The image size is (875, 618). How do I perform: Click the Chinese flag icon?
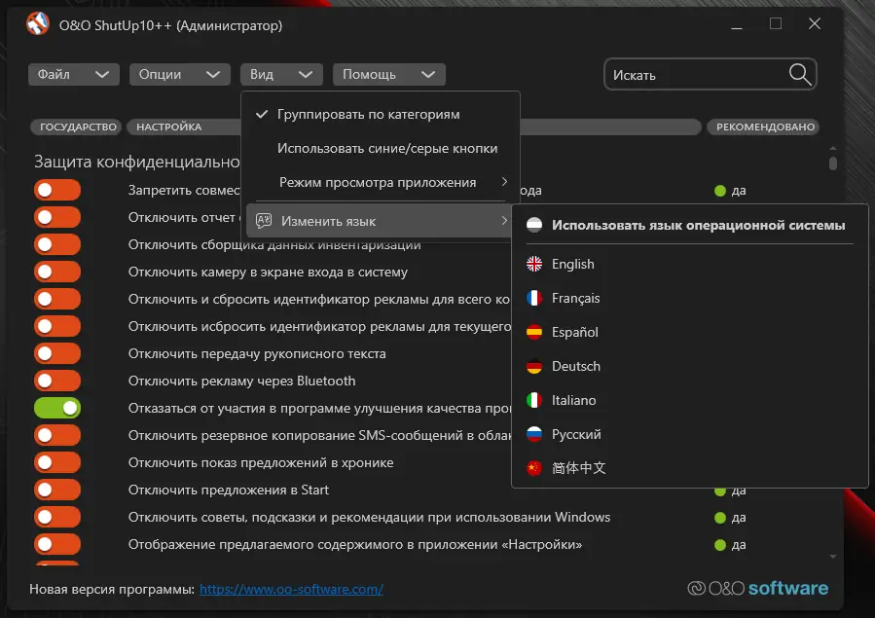pyautogui.click(x=534, y=468)
